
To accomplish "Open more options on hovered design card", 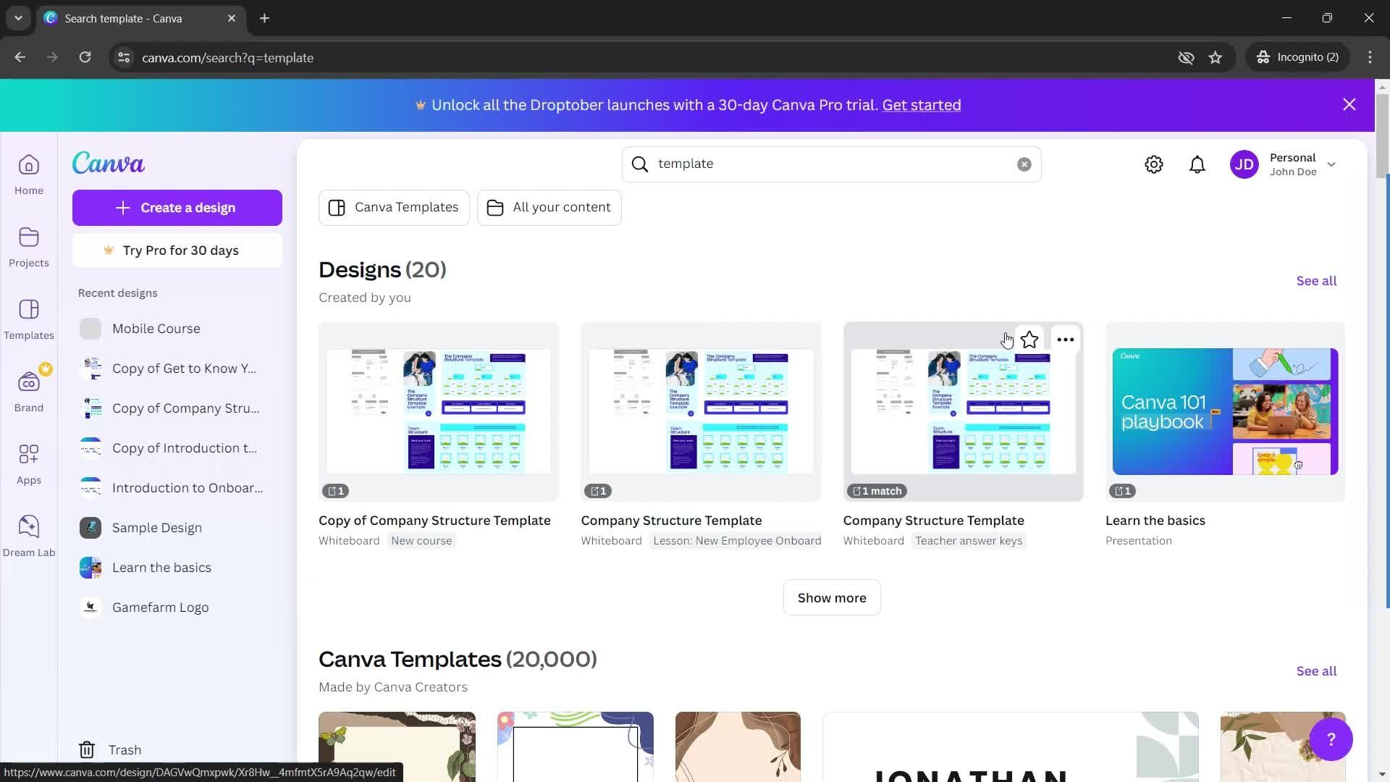I will [1066, 340].
